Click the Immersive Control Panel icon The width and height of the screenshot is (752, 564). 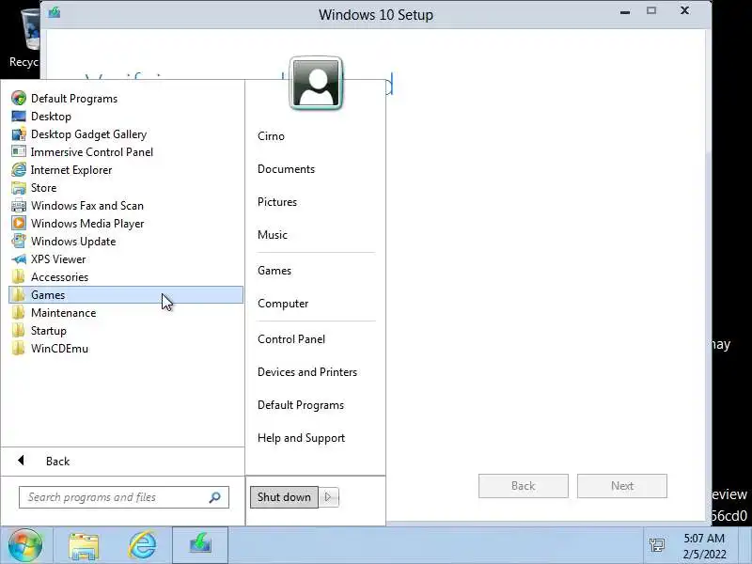tap(19, 152)
